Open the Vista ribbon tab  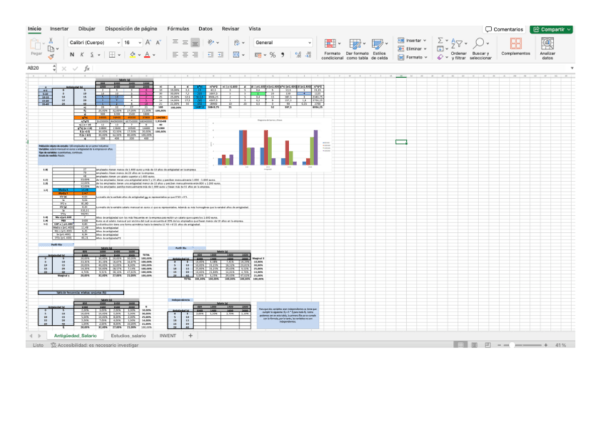pos(254,29)
